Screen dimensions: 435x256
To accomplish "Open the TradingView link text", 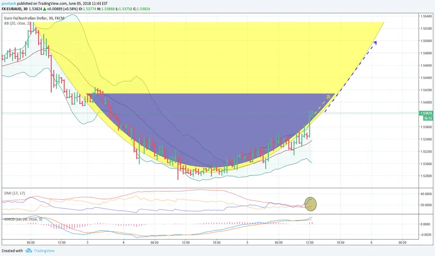I will 44,251.
